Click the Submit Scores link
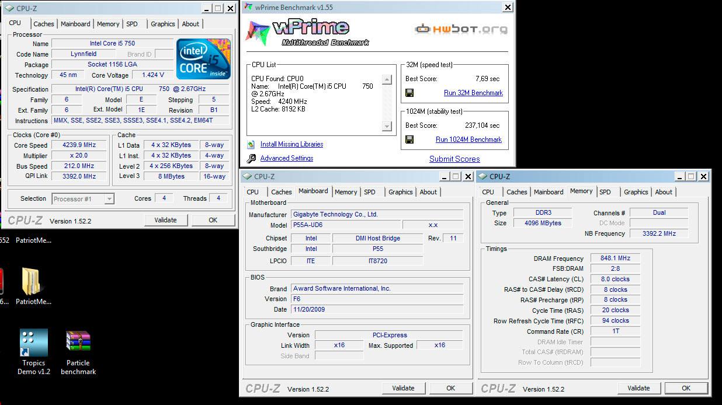Image resolution: width=722 pixels, height=405 pixels. (x=454, y=159)
